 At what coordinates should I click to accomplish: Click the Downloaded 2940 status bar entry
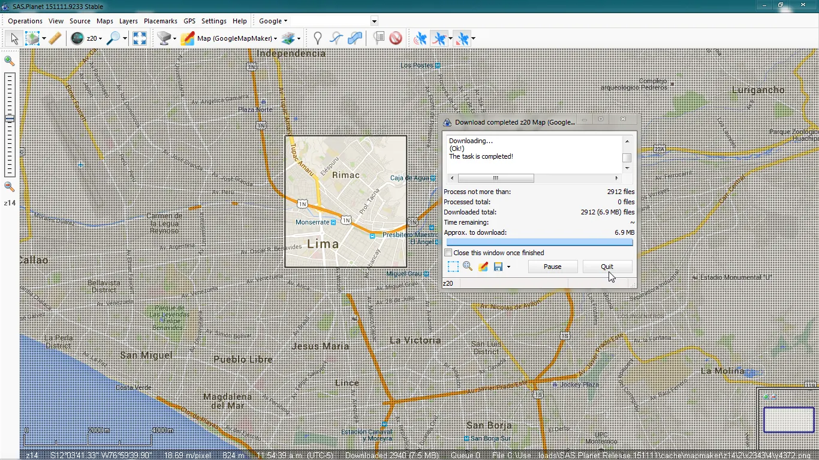pos(392,455)
